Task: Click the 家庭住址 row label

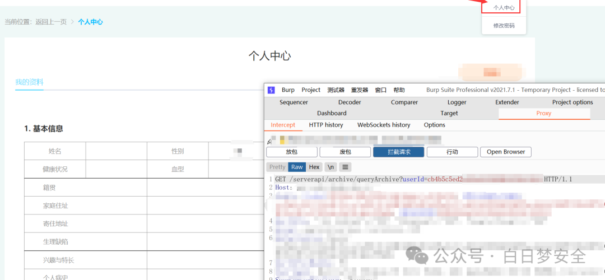Action: pyautogui.click(x=55, y=206)
